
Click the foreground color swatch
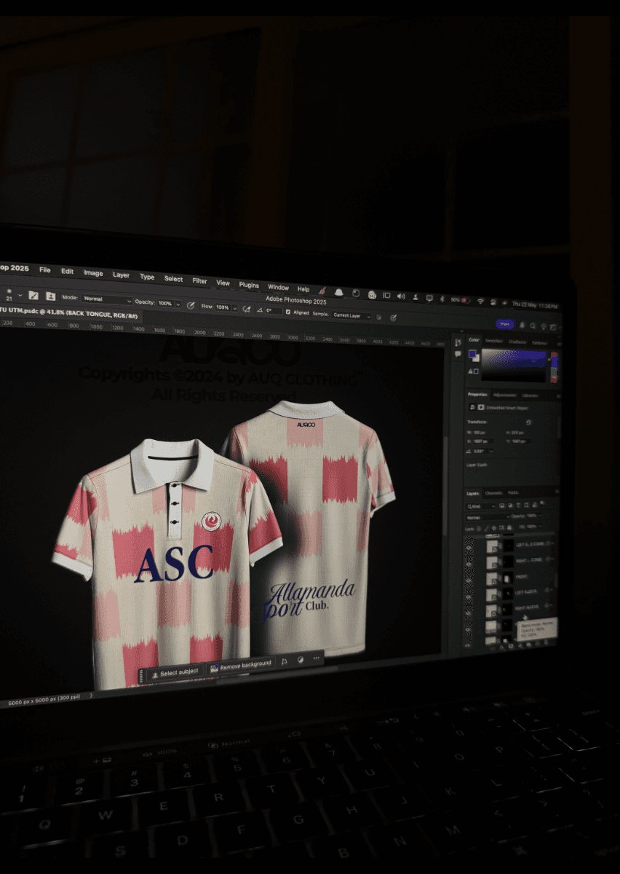[472, 354]
